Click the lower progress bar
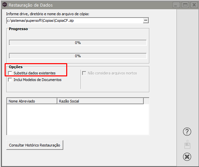Viewport: 199px width, 167px height. point(77,56)
